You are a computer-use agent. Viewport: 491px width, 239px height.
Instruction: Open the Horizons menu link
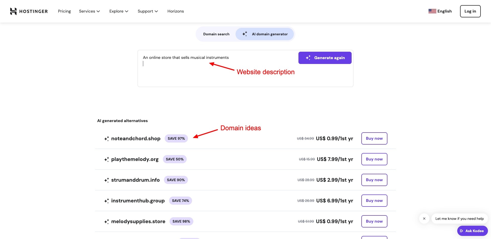point(175,11)
